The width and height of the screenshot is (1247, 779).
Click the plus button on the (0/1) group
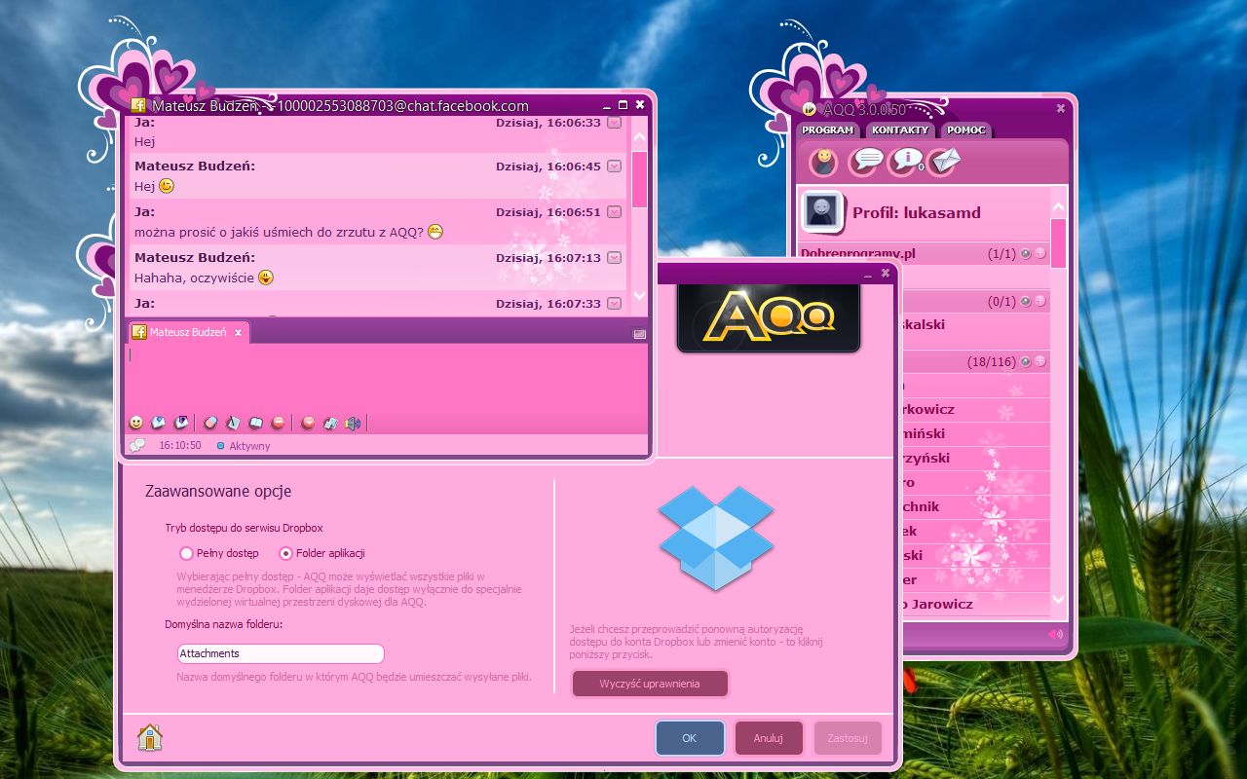[1039, 302]
